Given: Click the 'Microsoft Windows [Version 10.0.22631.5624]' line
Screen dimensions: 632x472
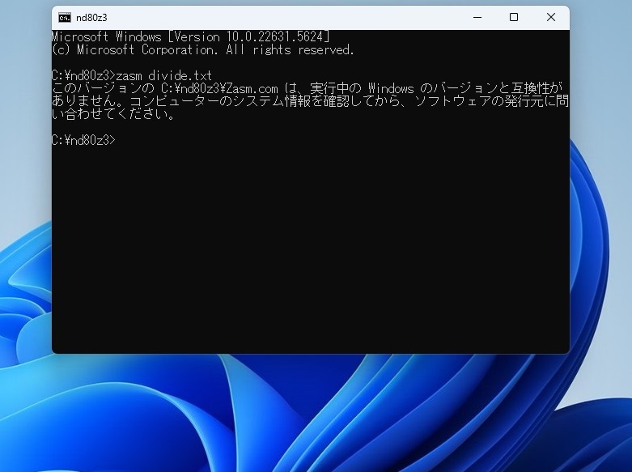Looking at the screenshot, I should pyautogui.click(x=191, y=36).
